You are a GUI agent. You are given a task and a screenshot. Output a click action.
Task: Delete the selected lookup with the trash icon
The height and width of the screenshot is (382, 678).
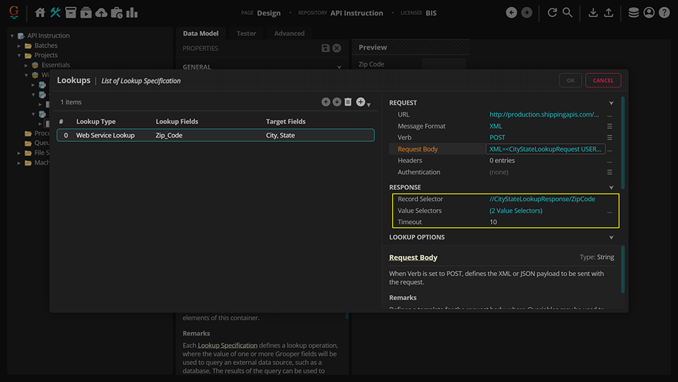click(x=348, y=102)
